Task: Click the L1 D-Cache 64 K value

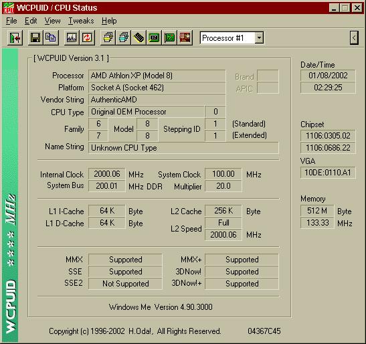Action: (107, 223)
